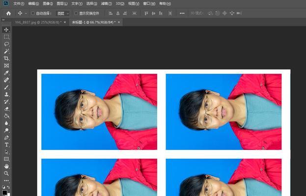Select the Lasso tool
This screenshot has width=306, height=196.
coord(6,44)
